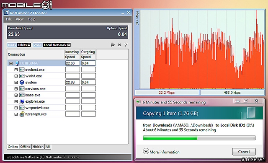
Task: Click the hprsnap6.exe icon
Action: tap(22, 114)
